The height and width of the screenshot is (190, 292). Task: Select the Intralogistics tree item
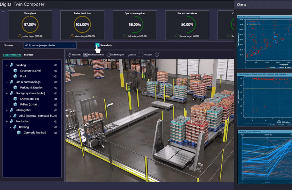pos(23,110)
